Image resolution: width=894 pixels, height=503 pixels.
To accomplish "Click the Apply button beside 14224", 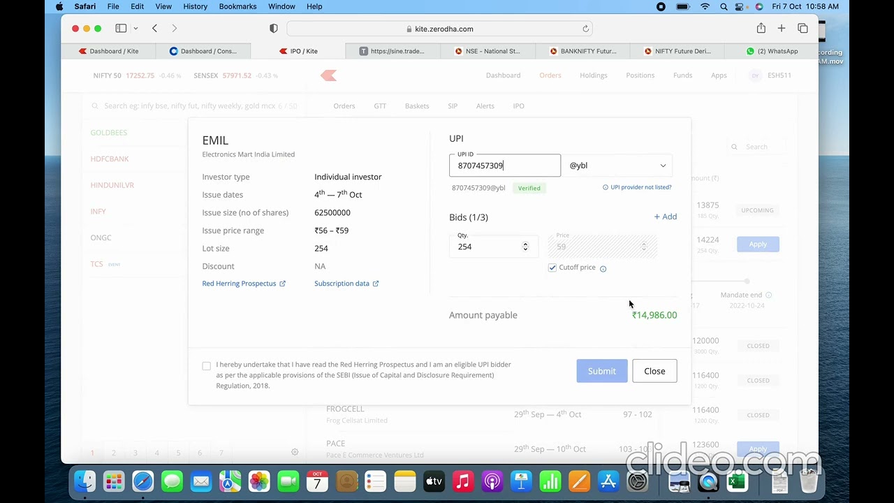I will coord(758,244).
